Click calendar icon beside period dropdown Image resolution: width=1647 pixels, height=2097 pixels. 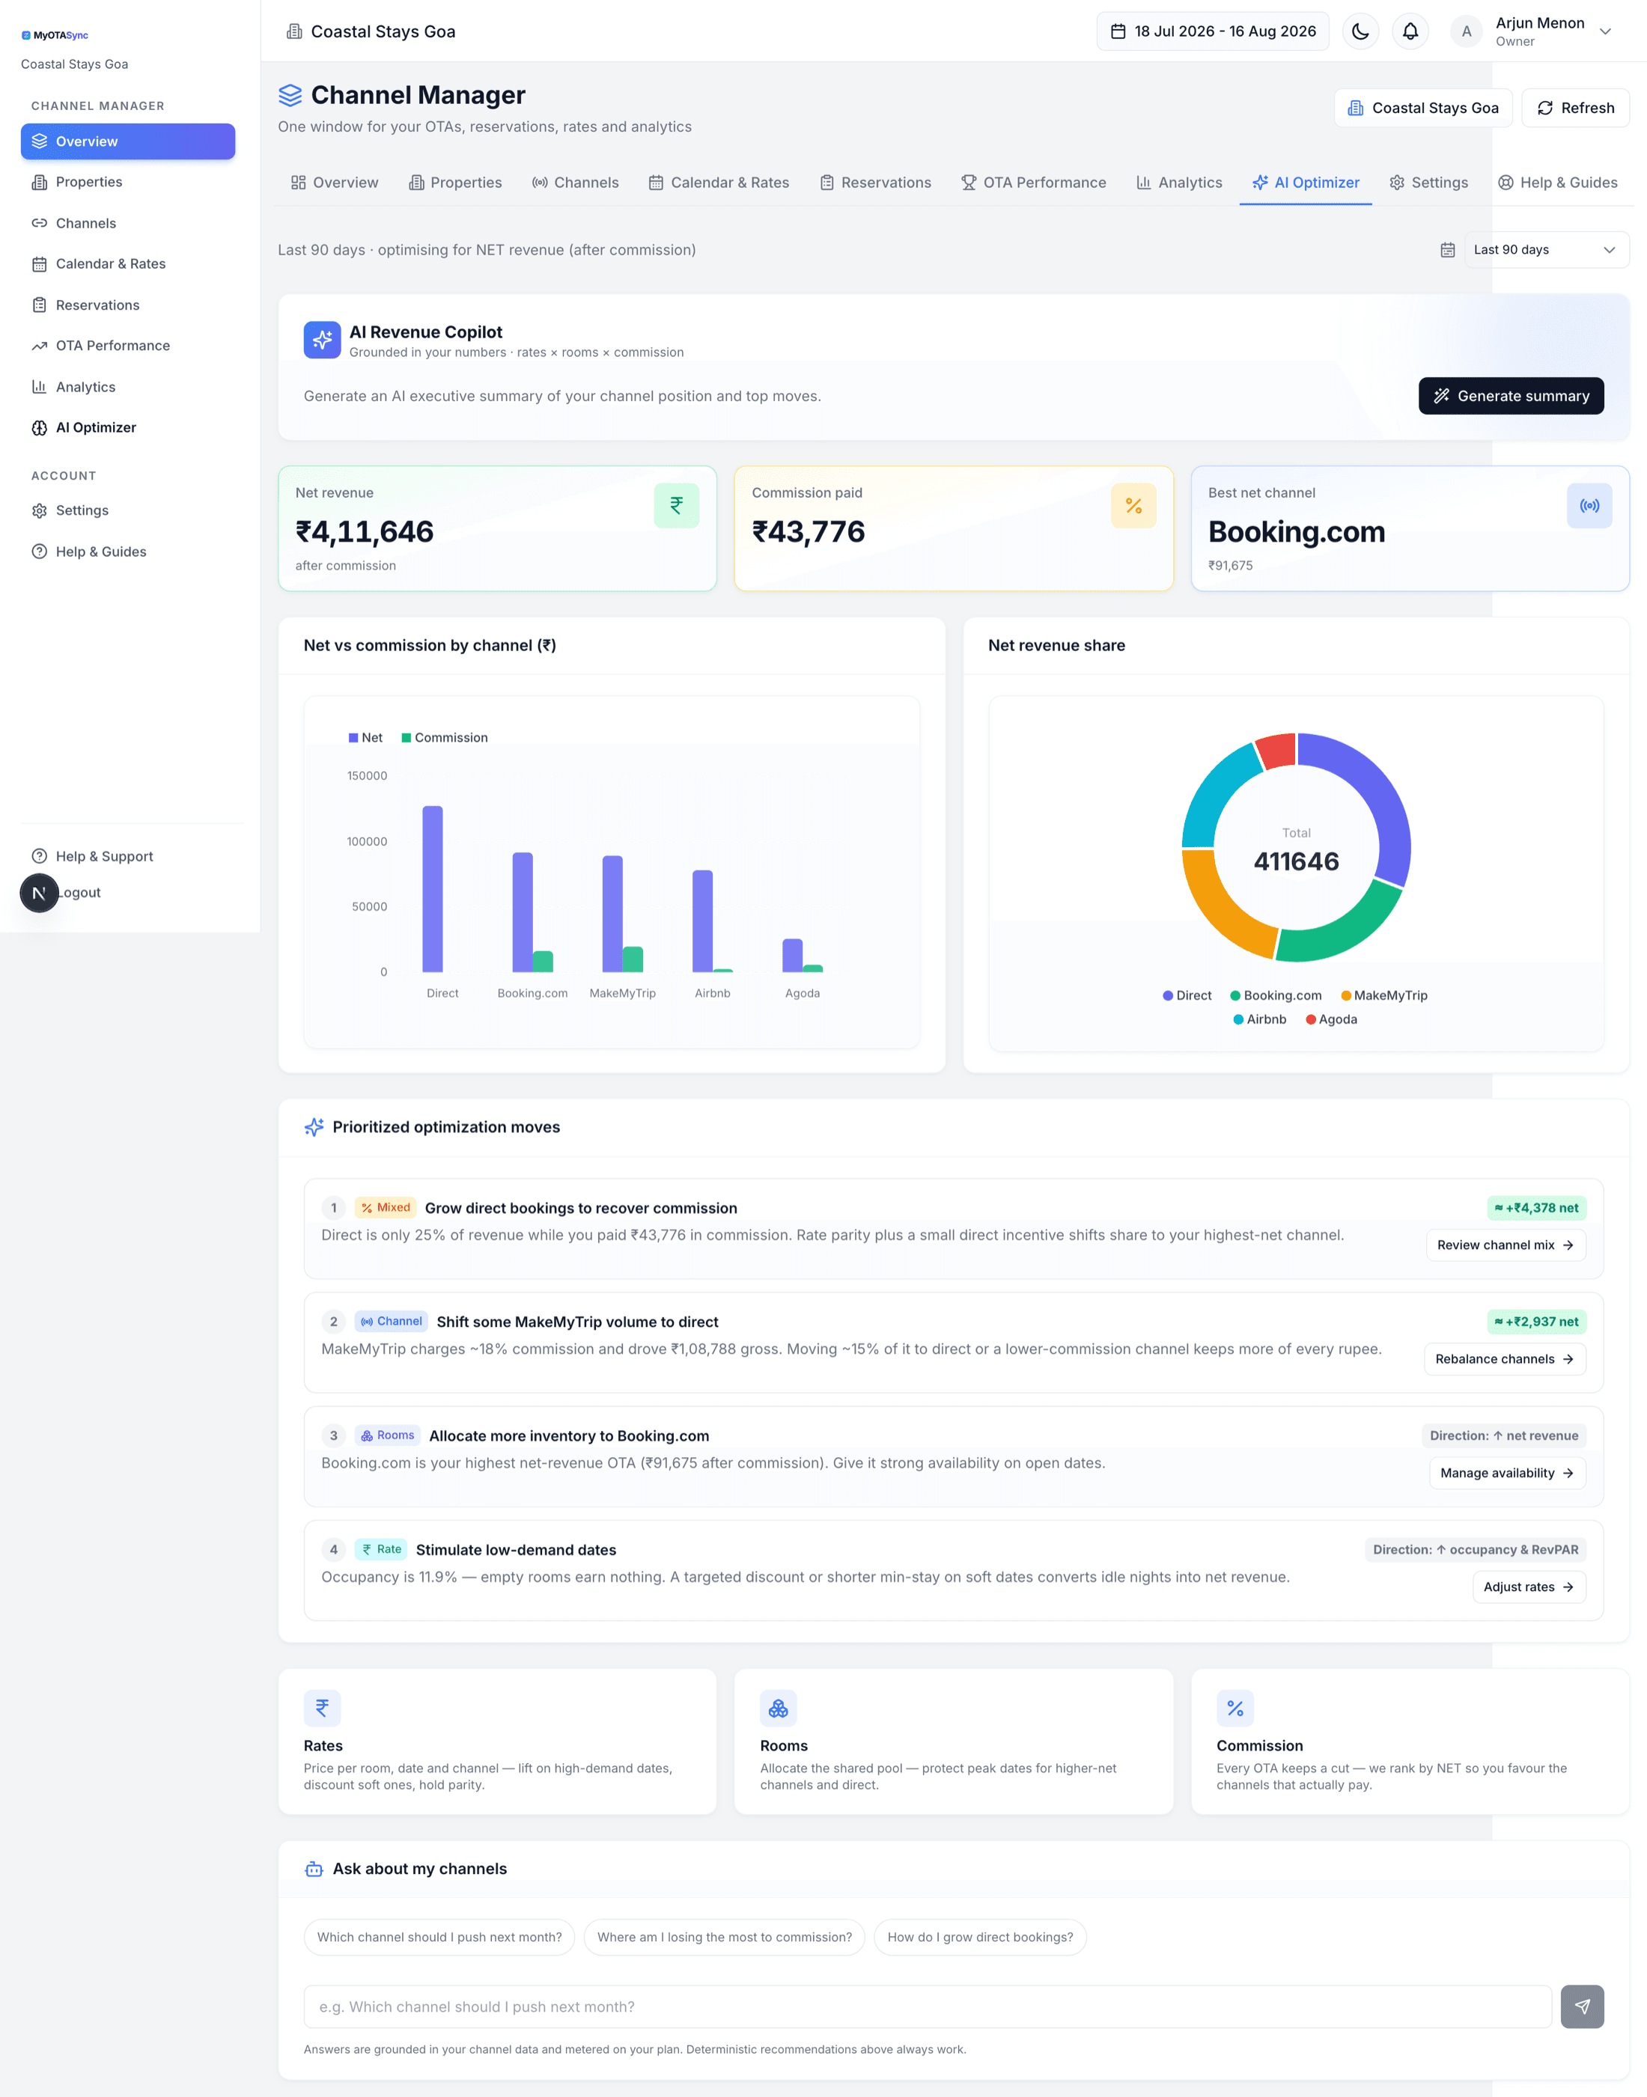pyautogui.click(x=1447, y=250)
